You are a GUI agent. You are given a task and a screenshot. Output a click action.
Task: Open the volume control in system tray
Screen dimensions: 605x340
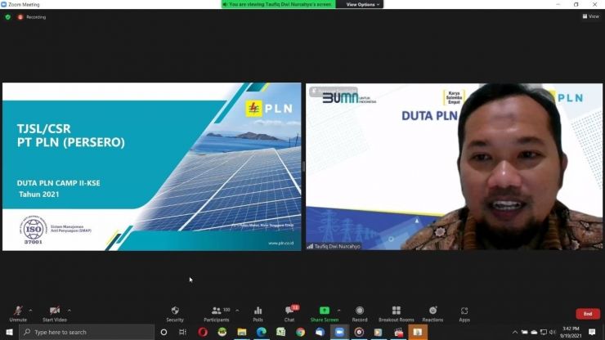(x=553, y=332)
